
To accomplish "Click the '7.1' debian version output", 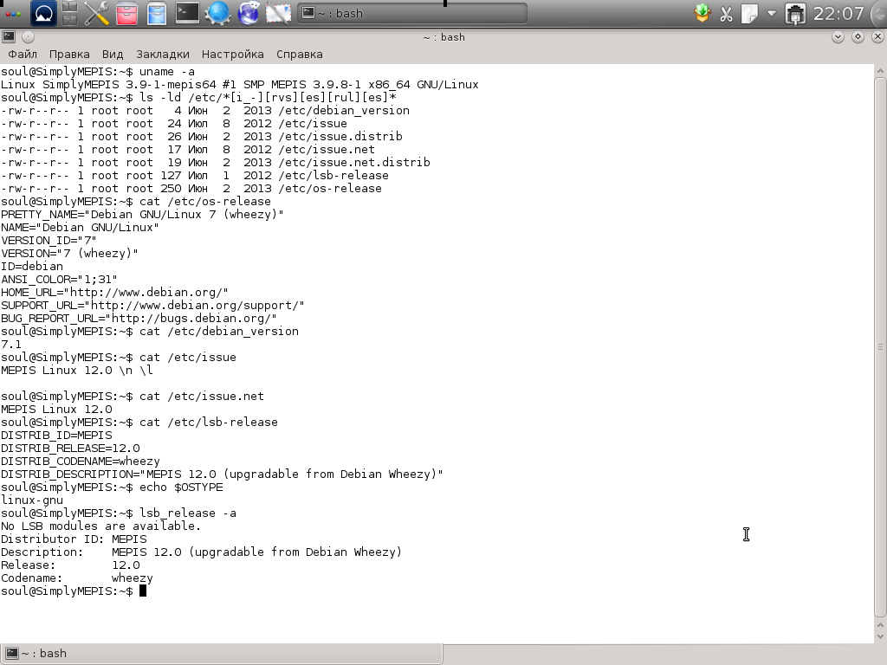I will click(x=11, y=345).
